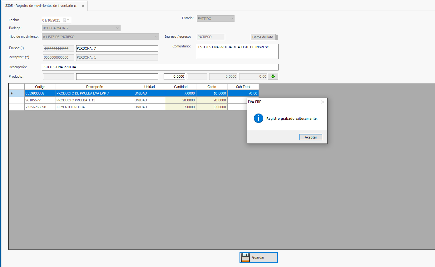435x267 pixels.
Task: Click the floppy disk icon on Guardar
Action: (245, 257)
